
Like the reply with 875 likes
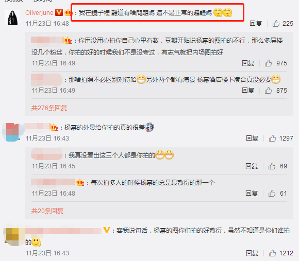point(268,91)
